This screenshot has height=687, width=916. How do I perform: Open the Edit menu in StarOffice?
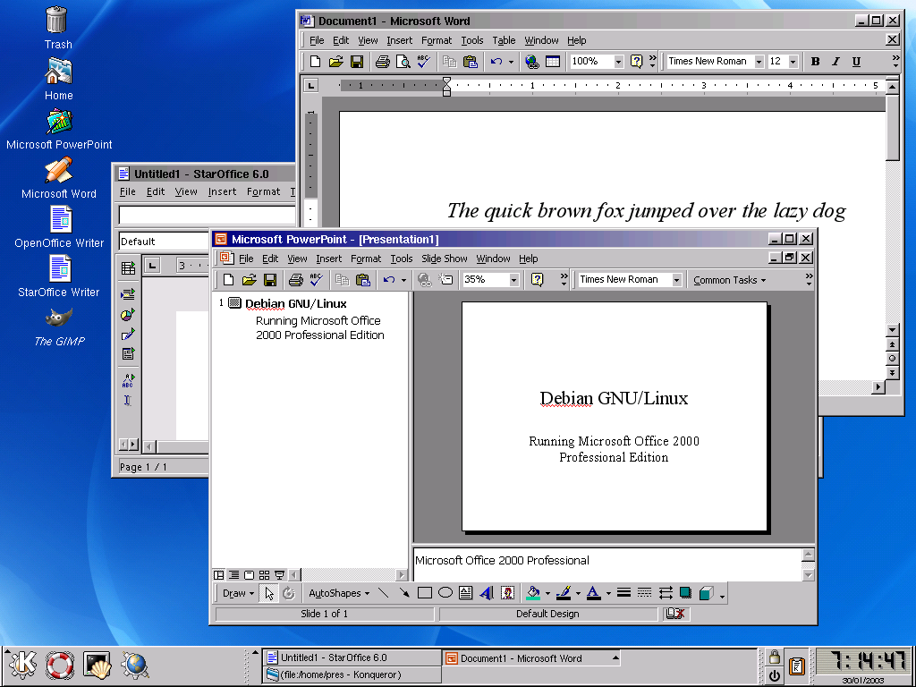click(156, 191)
